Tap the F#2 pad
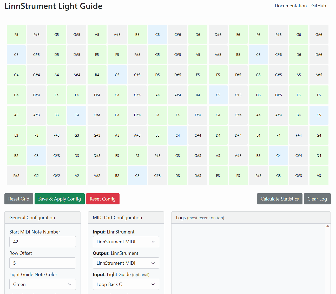The image size is (336, 294). [16, 176]
